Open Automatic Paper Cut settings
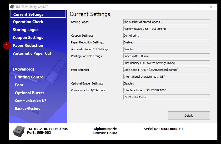221x144 pixels. click(32, 53)
